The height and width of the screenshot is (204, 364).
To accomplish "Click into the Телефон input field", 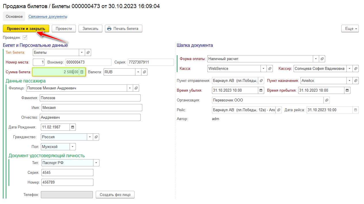I will click(x=67, y=195).
